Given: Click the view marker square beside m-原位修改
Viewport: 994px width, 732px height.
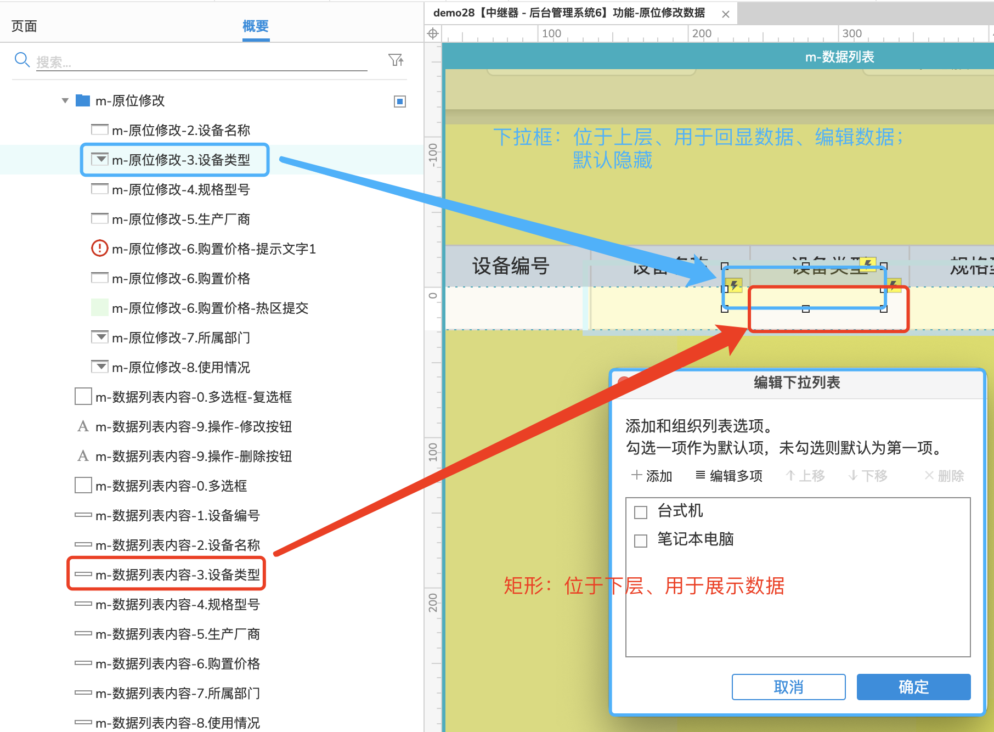Looking at the screenshot, I should (400, 101).
